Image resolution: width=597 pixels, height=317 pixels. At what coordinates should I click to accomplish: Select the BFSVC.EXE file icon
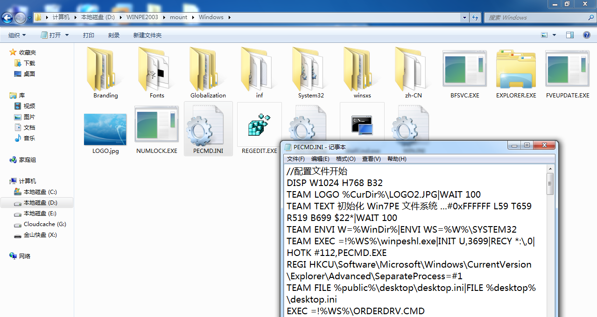(x=465, y=69)
